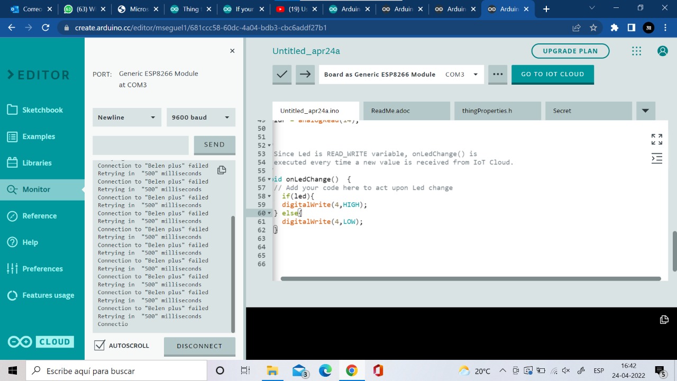Viewport: 677px width, 381px height.
Task: Open Help in sidebar
Action: (x=42, y=242)
